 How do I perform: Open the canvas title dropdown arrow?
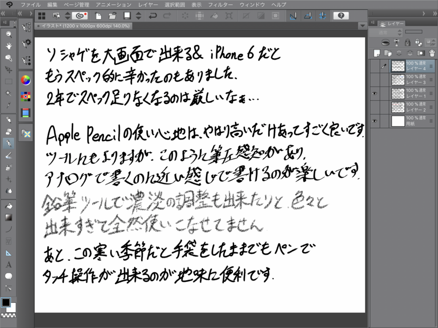361,25
